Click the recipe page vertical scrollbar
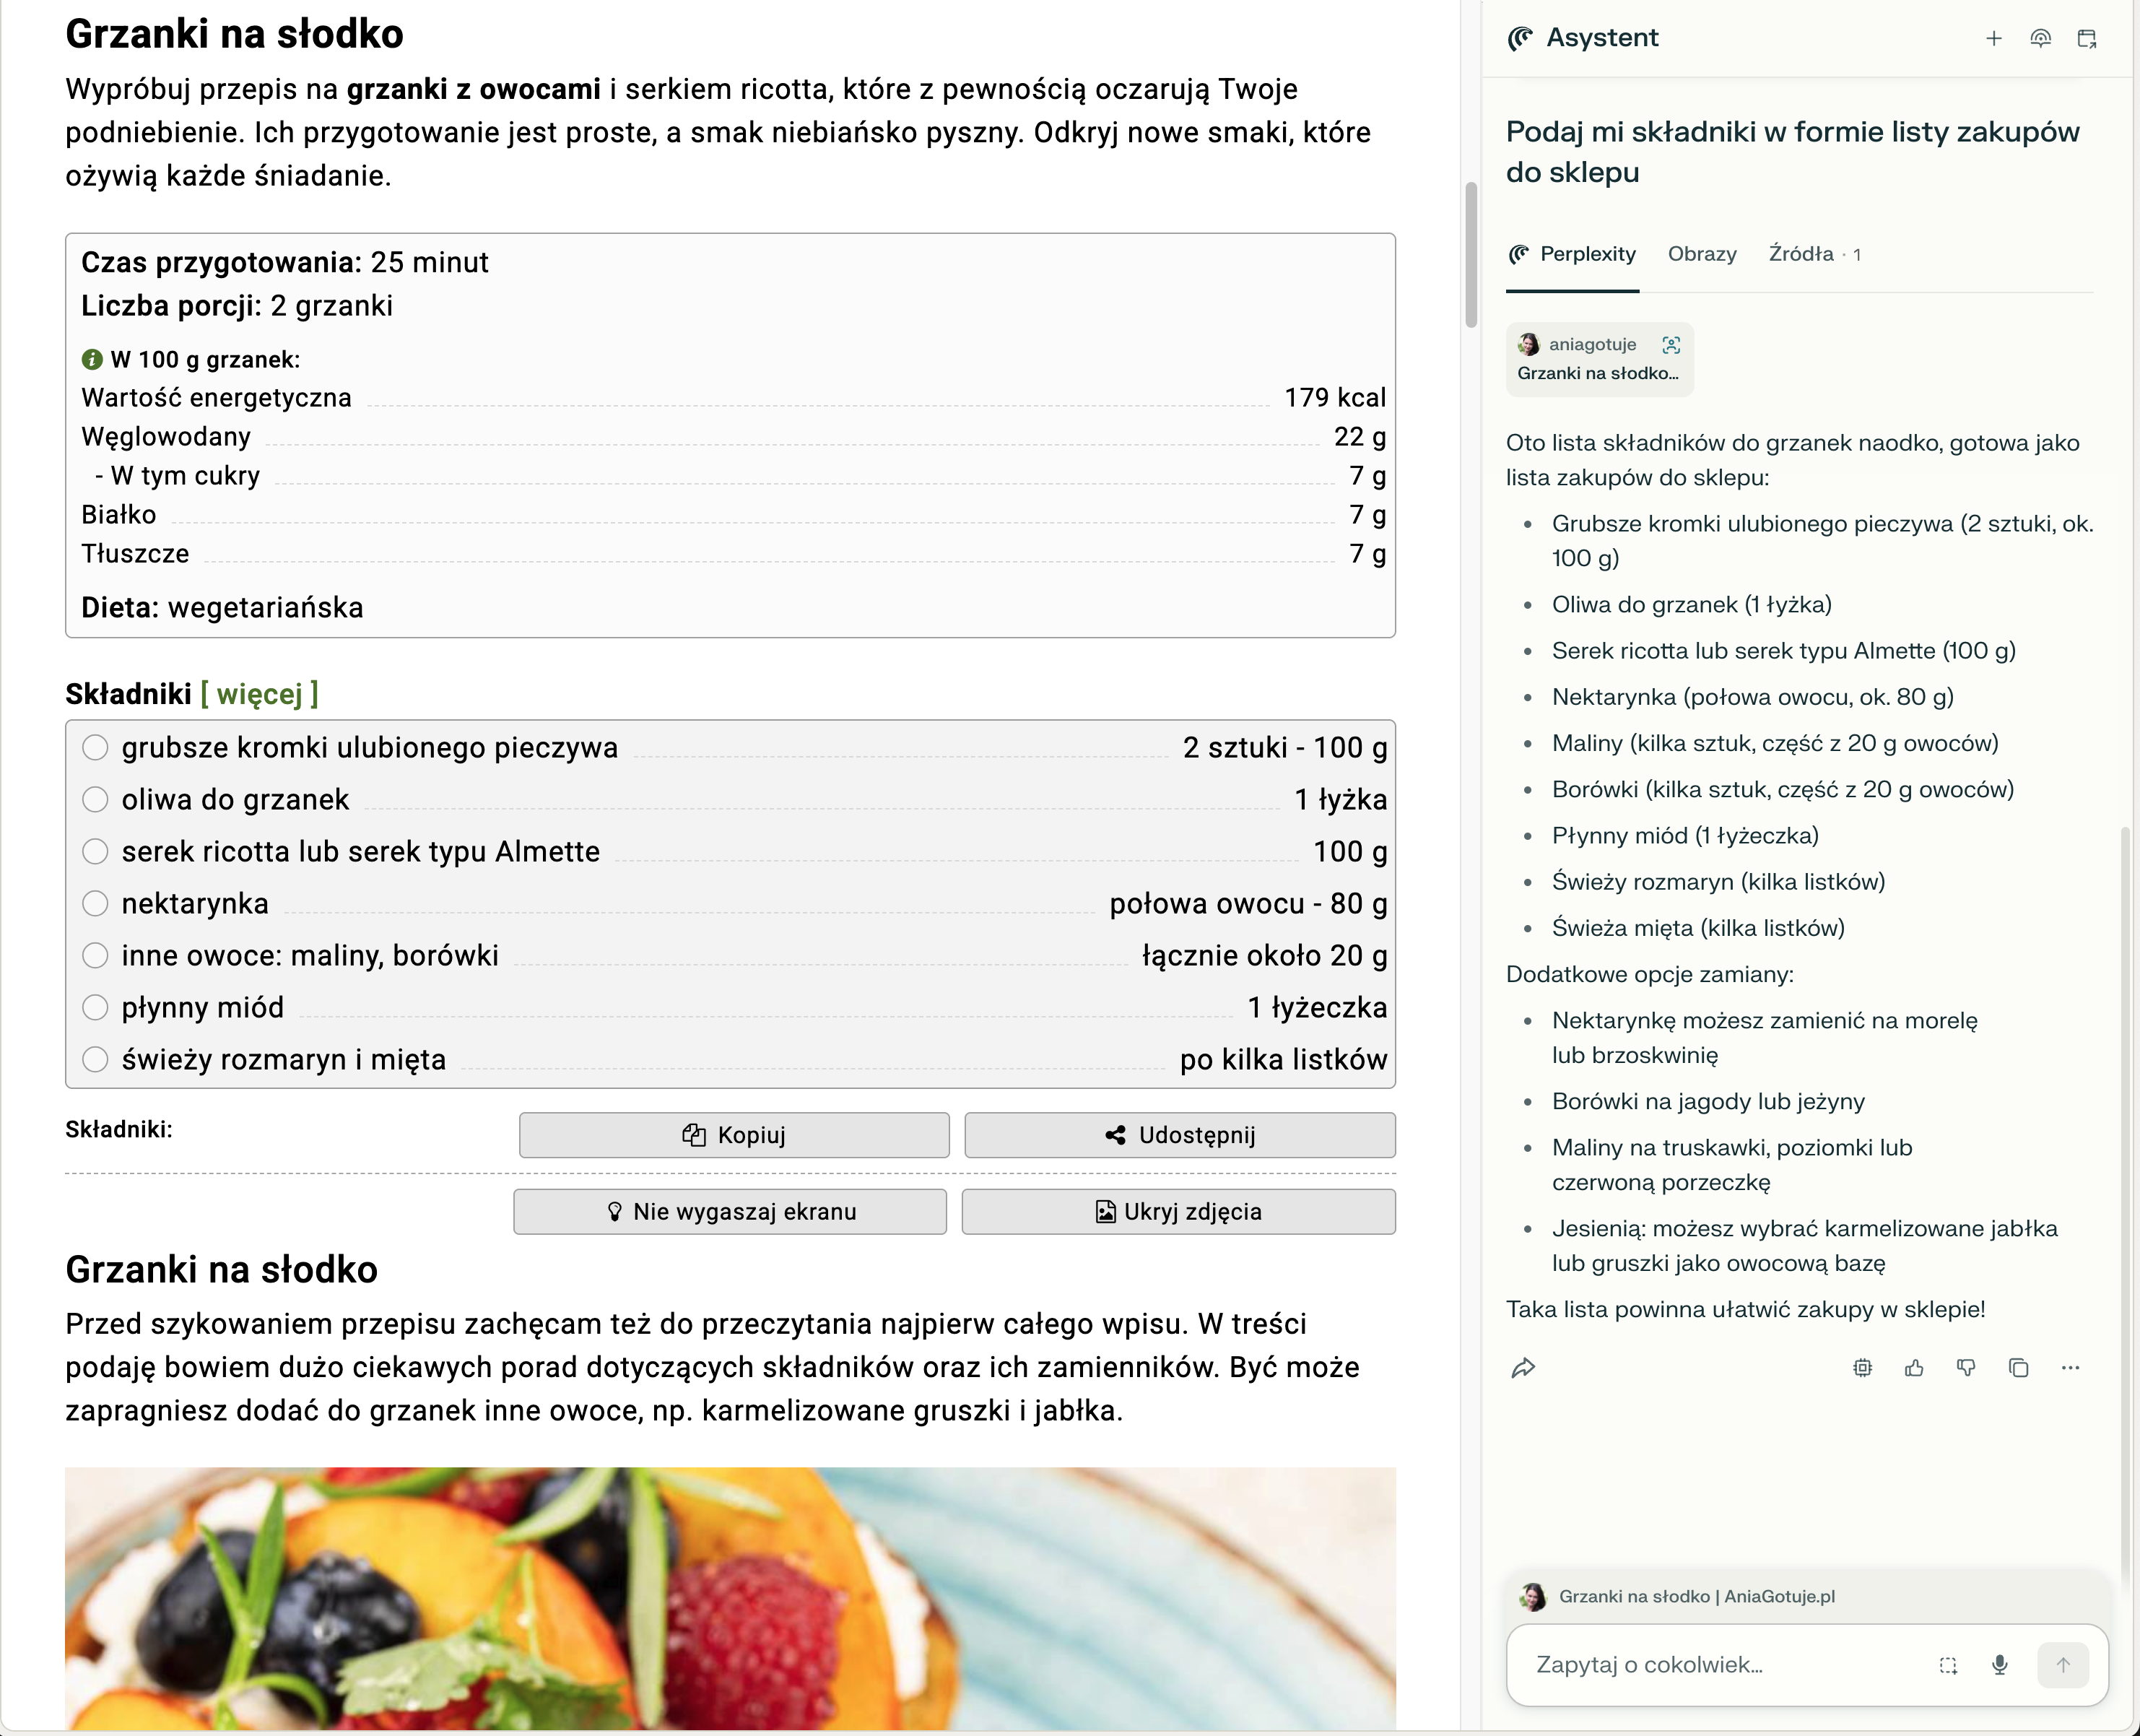 pyautogui.click(x=1470, y=255)
